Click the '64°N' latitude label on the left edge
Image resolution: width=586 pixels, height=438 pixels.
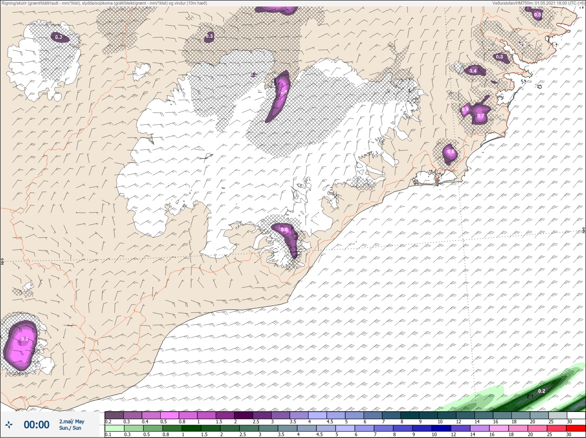click(x=2, y=262)
